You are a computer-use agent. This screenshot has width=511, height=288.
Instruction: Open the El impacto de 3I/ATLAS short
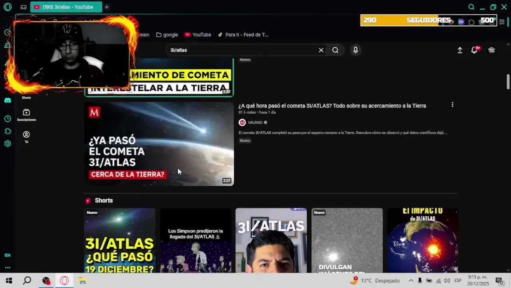click(x=423, y=240)
